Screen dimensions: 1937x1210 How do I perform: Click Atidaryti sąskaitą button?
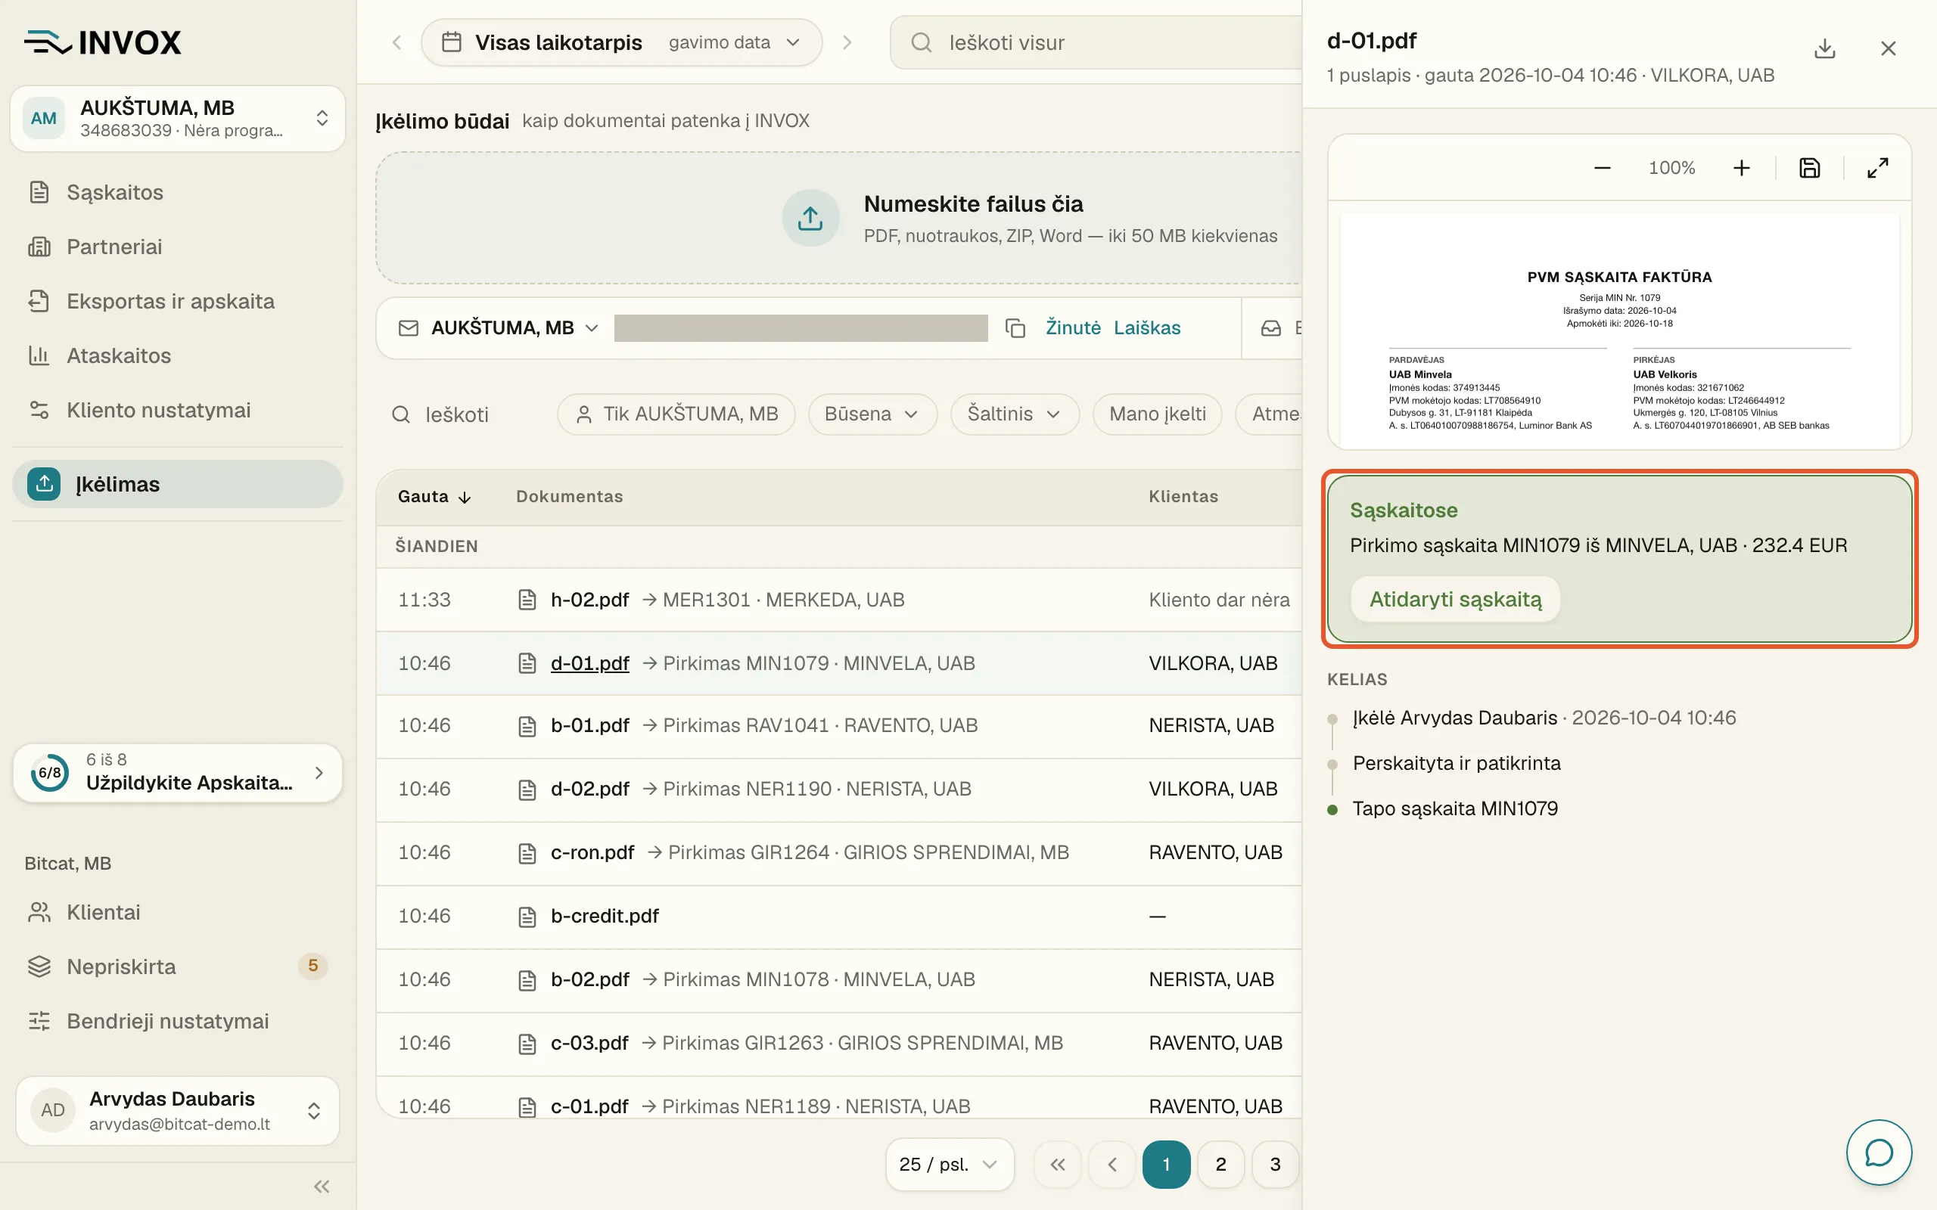click(1455, 600)
